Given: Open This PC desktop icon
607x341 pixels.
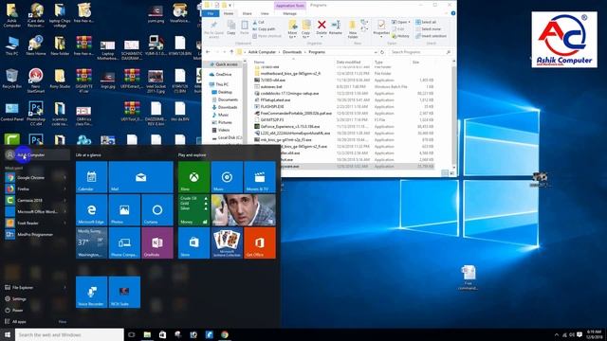Looking at the screenshot, I should (11, 45).
